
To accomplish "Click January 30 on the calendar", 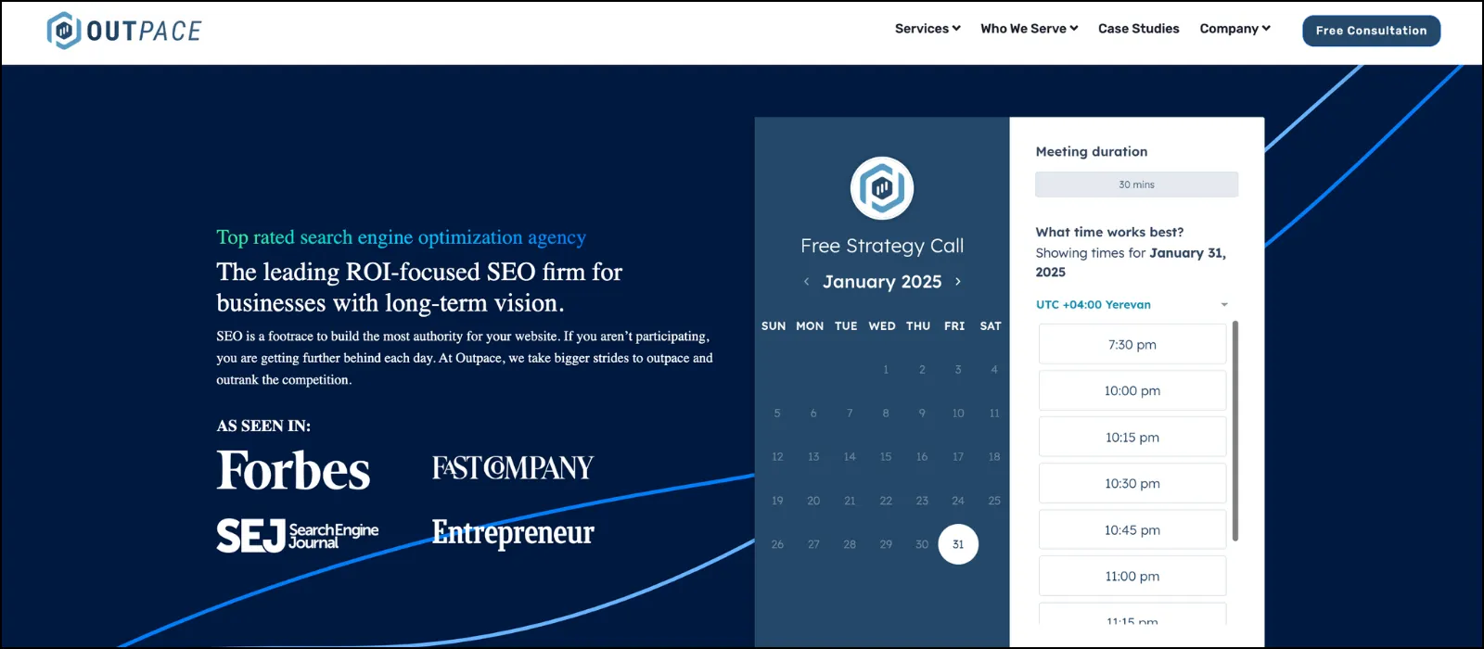I will [x=922, y=544].
